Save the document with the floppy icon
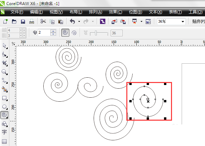205x146 pixels. click(23, 21)
